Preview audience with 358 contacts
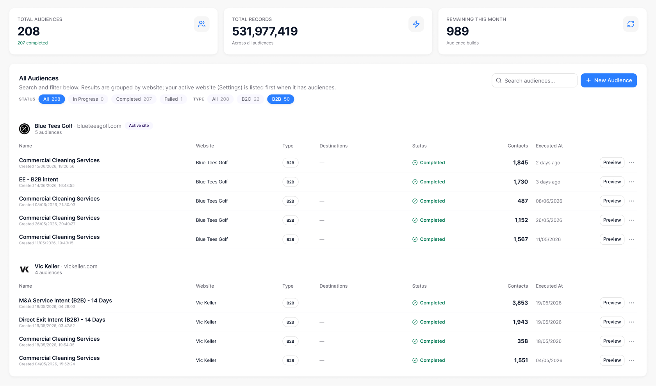 tap(612, 341)
